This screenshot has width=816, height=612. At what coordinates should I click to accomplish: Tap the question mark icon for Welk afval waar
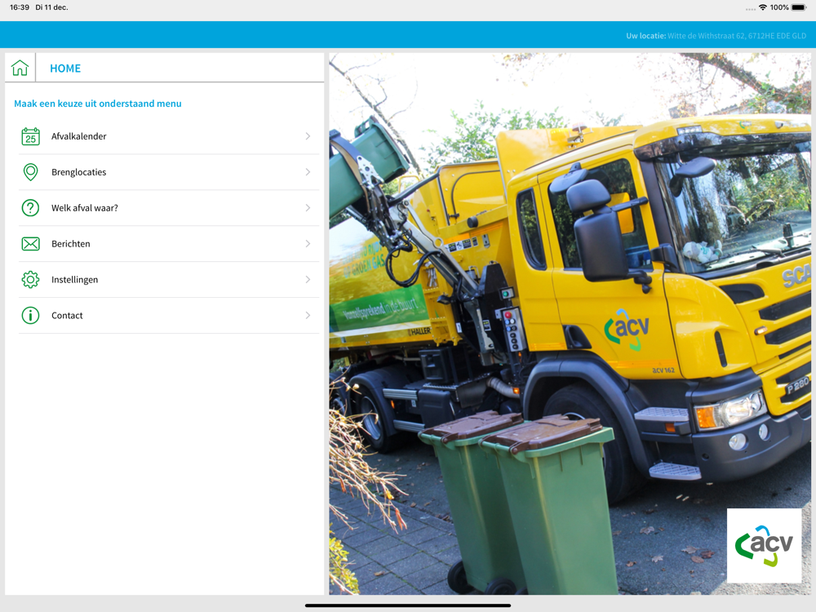[31, 207]
